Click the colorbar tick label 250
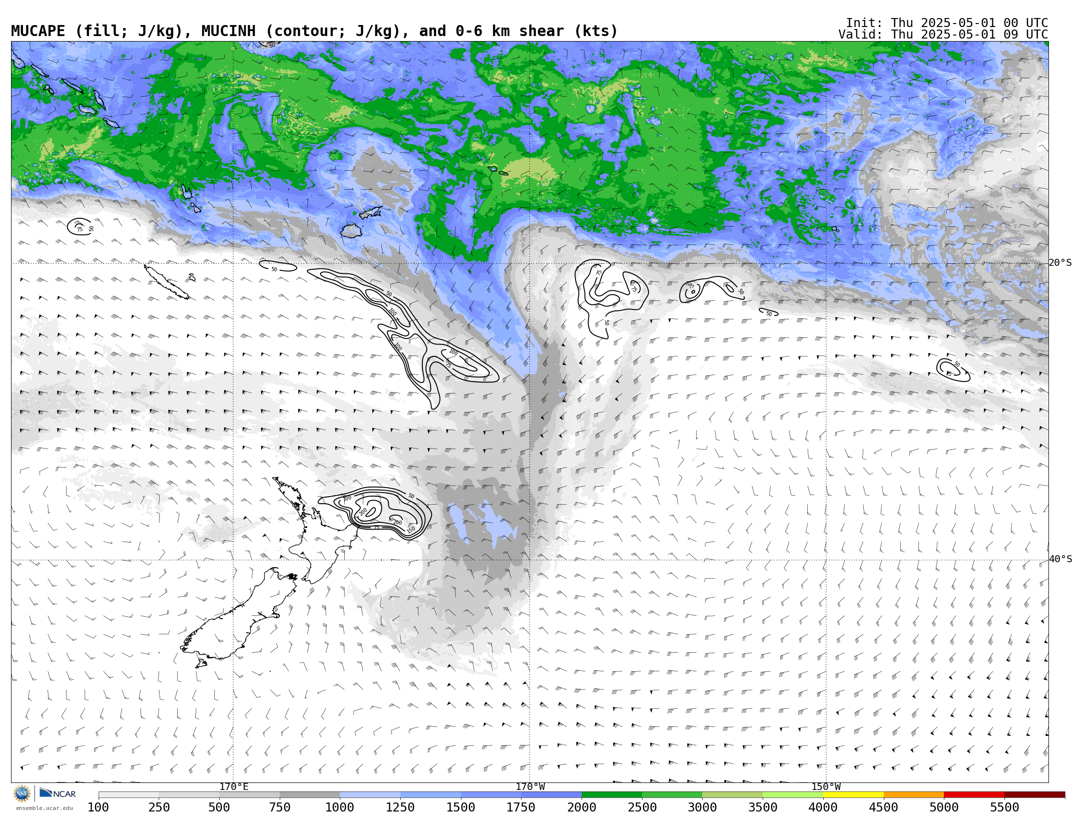This screenshot has width=1081, height=814. (159, 807)
